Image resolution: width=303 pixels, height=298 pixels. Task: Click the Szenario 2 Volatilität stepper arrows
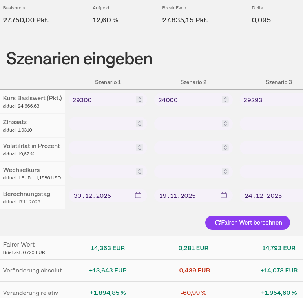(x=225, y=148)
